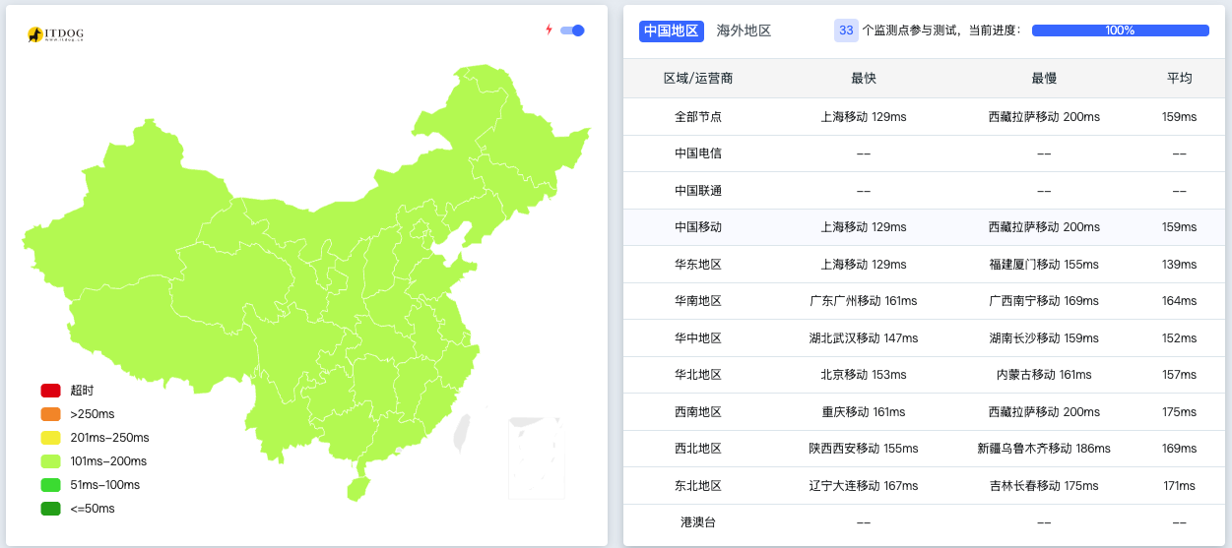1232x548 pixels.
Task: Click the 100% progress bar
Action: click(1120, 30)
